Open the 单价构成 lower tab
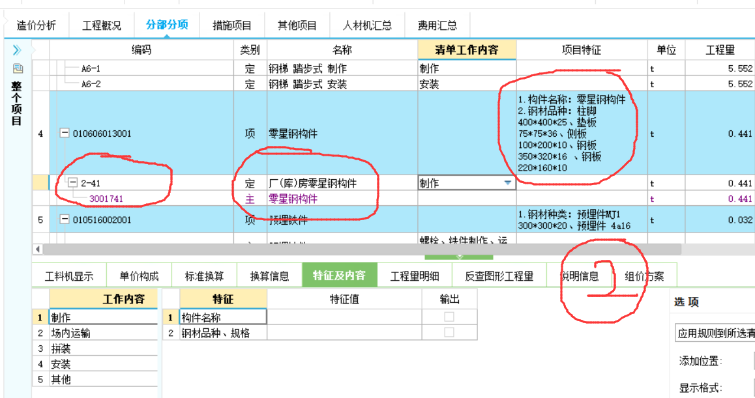The height and width of the screenshot is (398, 755). click(x=139, y=276)
